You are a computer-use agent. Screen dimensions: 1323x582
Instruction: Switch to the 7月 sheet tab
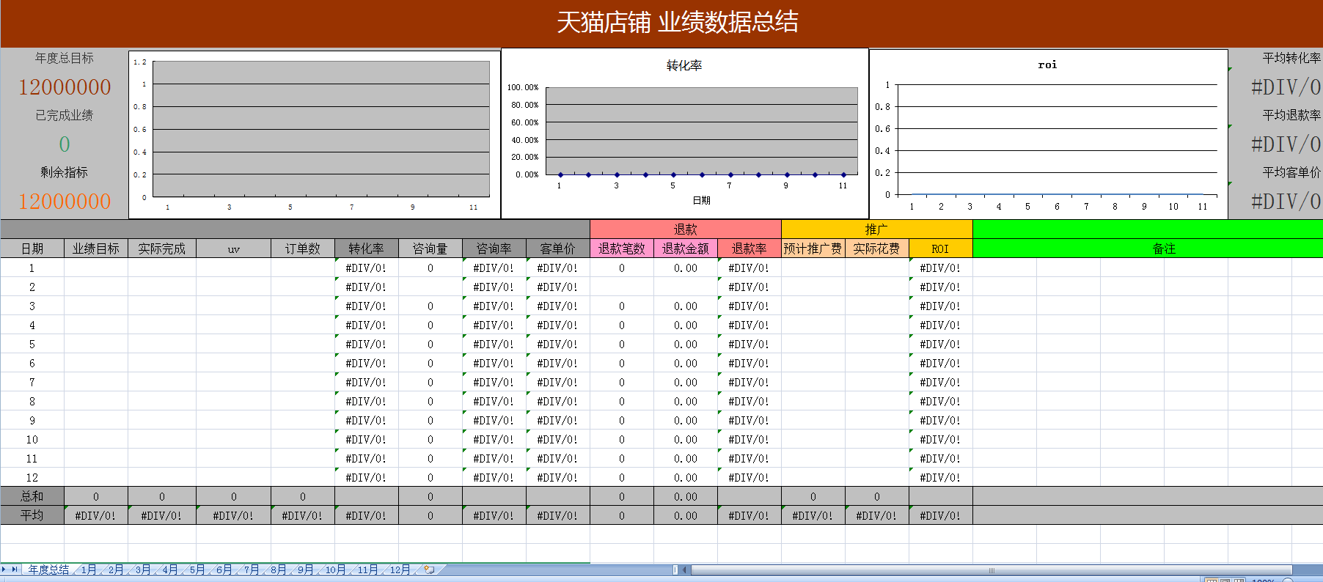tap(252, 570)
